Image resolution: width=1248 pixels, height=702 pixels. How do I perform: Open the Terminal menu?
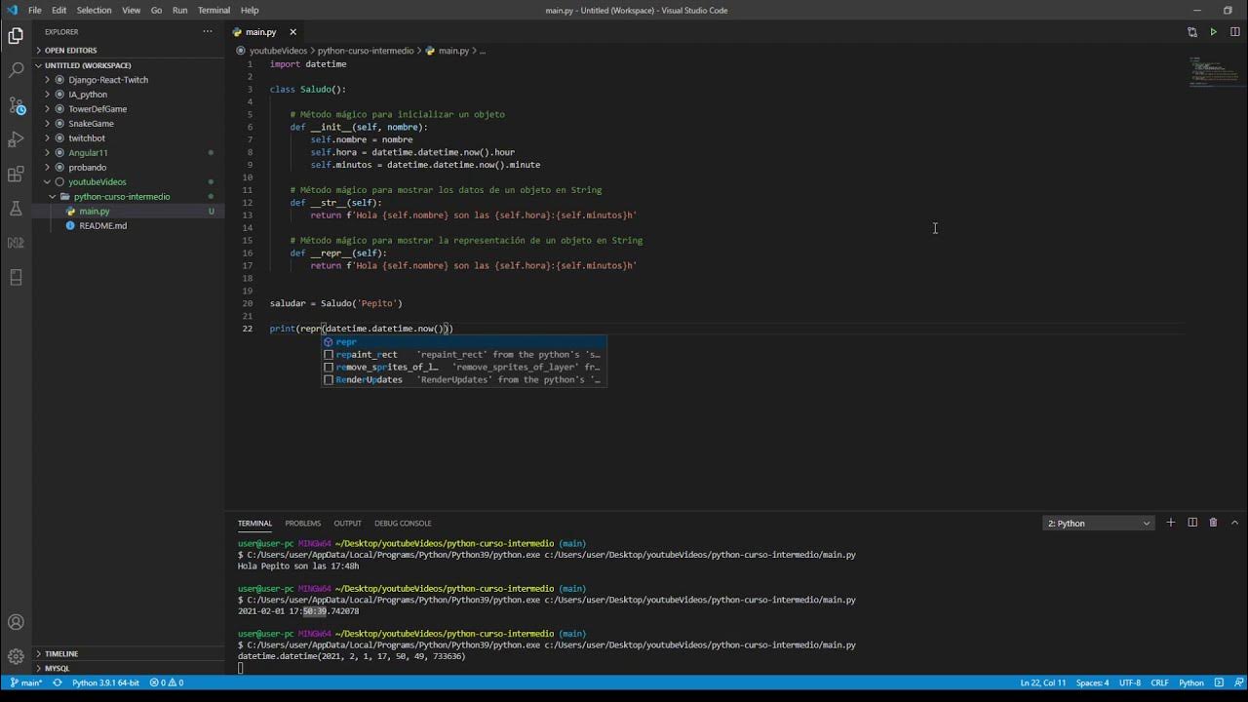(x=214, y=10)
